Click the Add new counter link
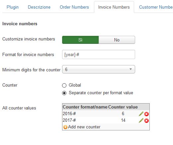This screenshot has width=173, height=145. point(84,127)
